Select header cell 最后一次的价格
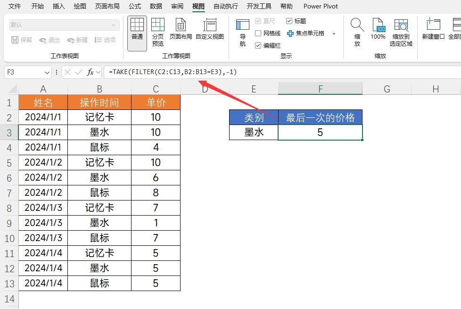Viewport: 461px width, 309px height. (320, 117)
